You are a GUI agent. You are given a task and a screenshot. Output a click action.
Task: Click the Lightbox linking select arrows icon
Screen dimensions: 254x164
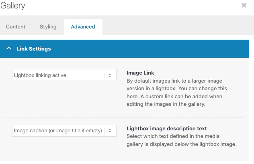tap(110, 75)
